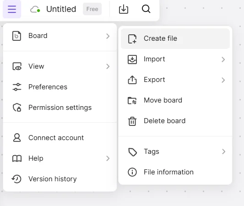Click the download board icon in top bar
The height and width of the screenshot is (206, 244).
(x=124, y=9)
